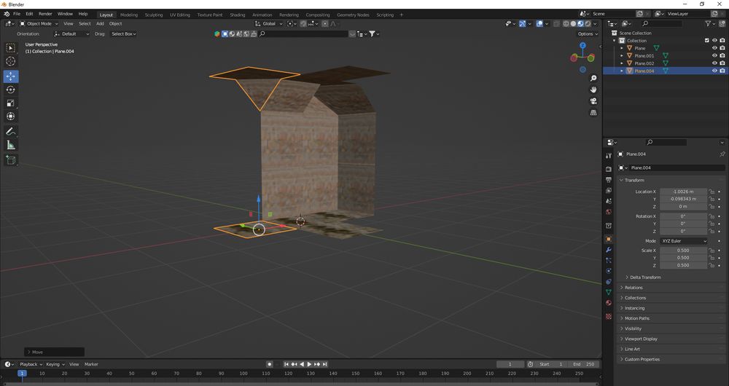The image size is (729, 386).
Task: Open the Drag Select Box dropdown
Action: tap(123, 34)
